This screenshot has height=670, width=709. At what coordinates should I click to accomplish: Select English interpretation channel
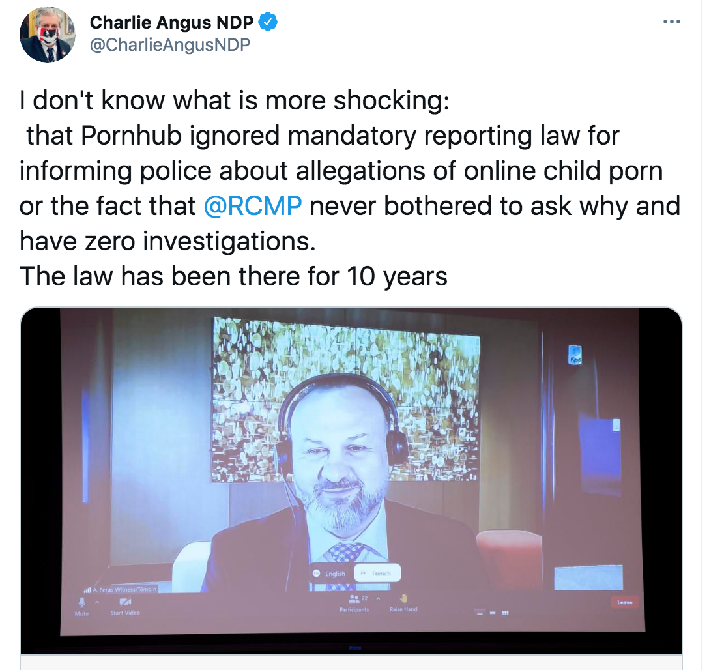[330, 574]
